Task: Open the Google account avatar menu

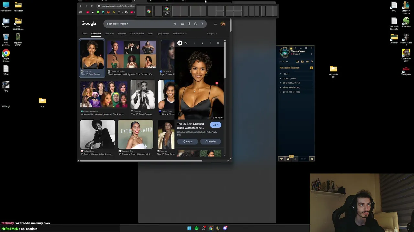Action: 223,24
